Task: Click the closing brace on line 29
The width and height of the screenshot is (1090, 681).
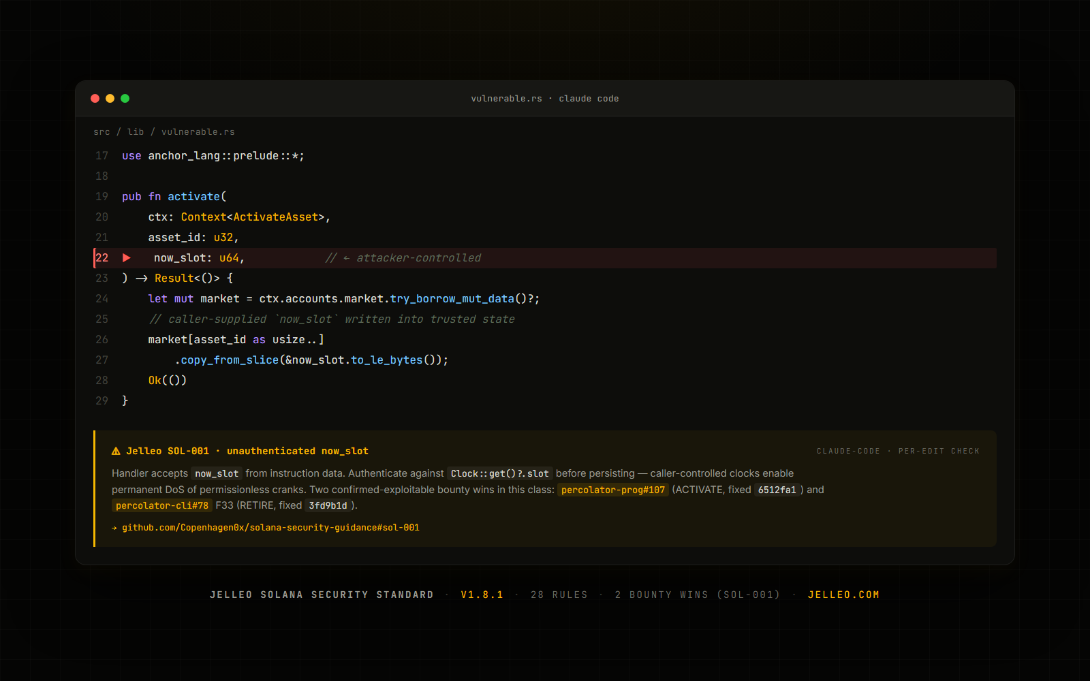Action: click(125, 401)
